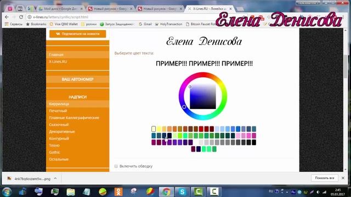Screen dimensions: 351x197
Task: Close the active X-Lines.RU tab
Action: pyautogui.click(x=230, y=9)
